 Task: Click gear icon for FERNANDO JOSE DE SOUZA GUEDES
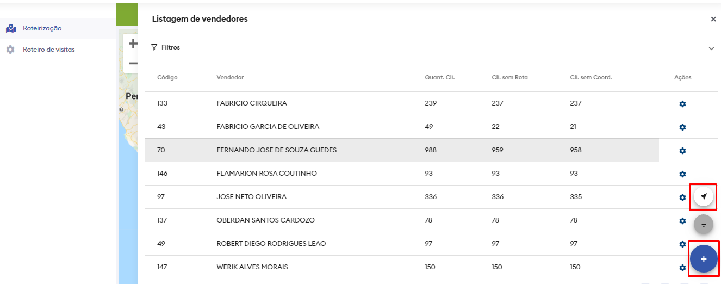coord(682,151)
